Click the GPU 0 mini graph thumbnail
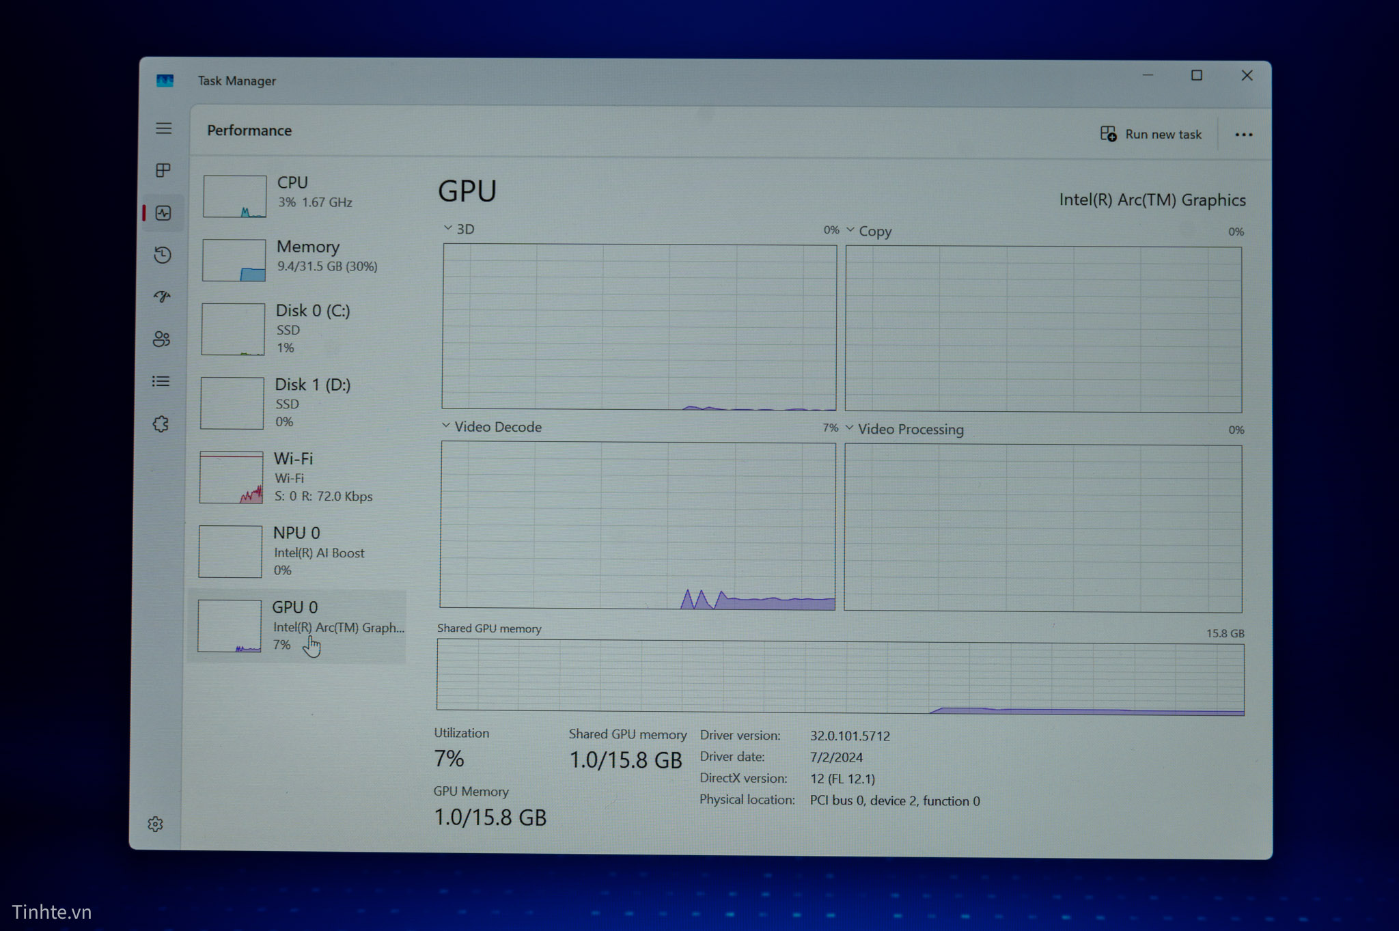 (x=230, y=626)
